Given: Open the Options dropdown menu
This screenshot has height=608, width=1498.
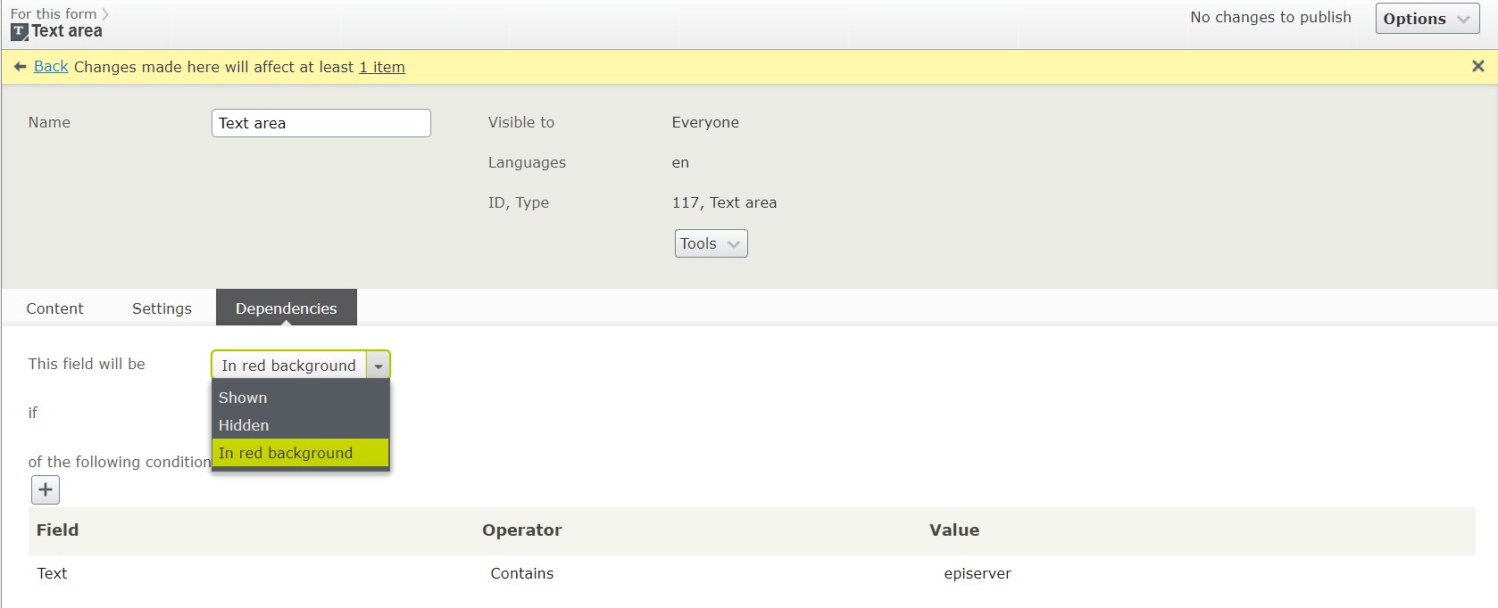Looking at the screenshot, I should [1427, 19].
